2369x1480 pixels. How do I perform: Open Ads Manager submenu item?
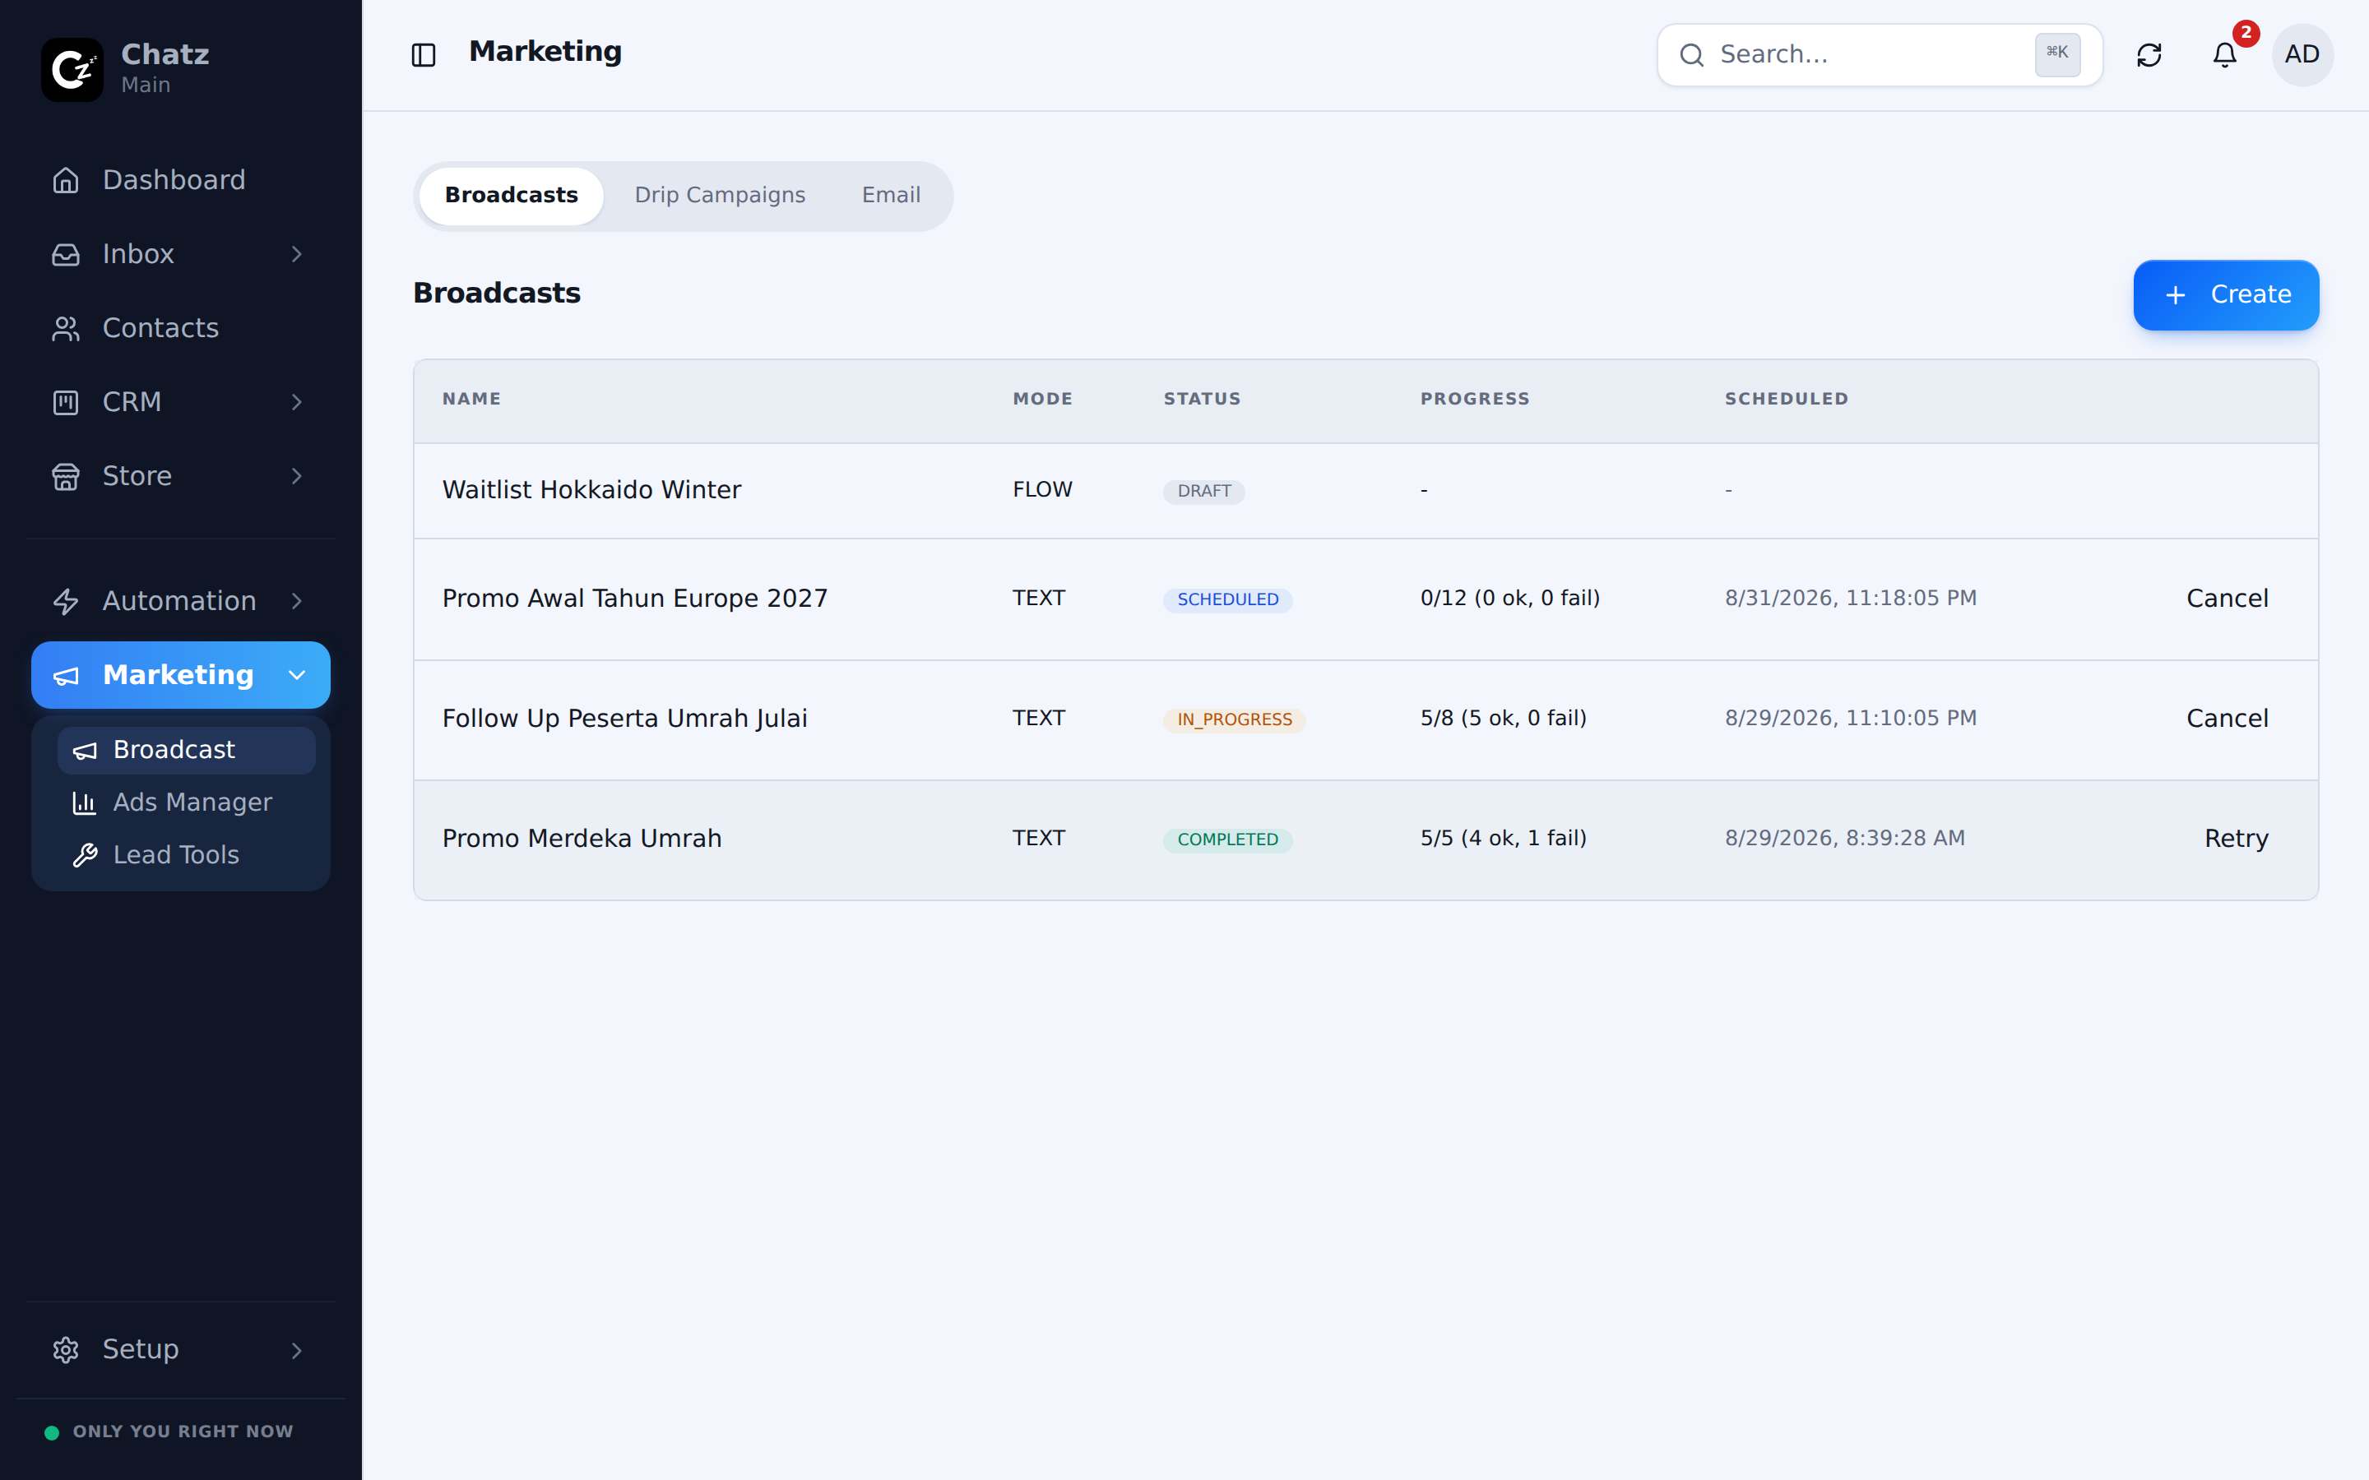186,802
